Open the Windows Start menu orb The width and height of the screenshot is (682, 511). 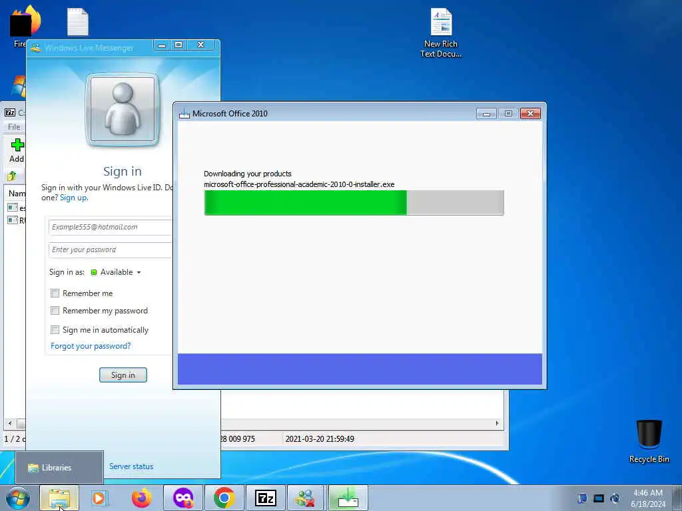tap(18, 498)
